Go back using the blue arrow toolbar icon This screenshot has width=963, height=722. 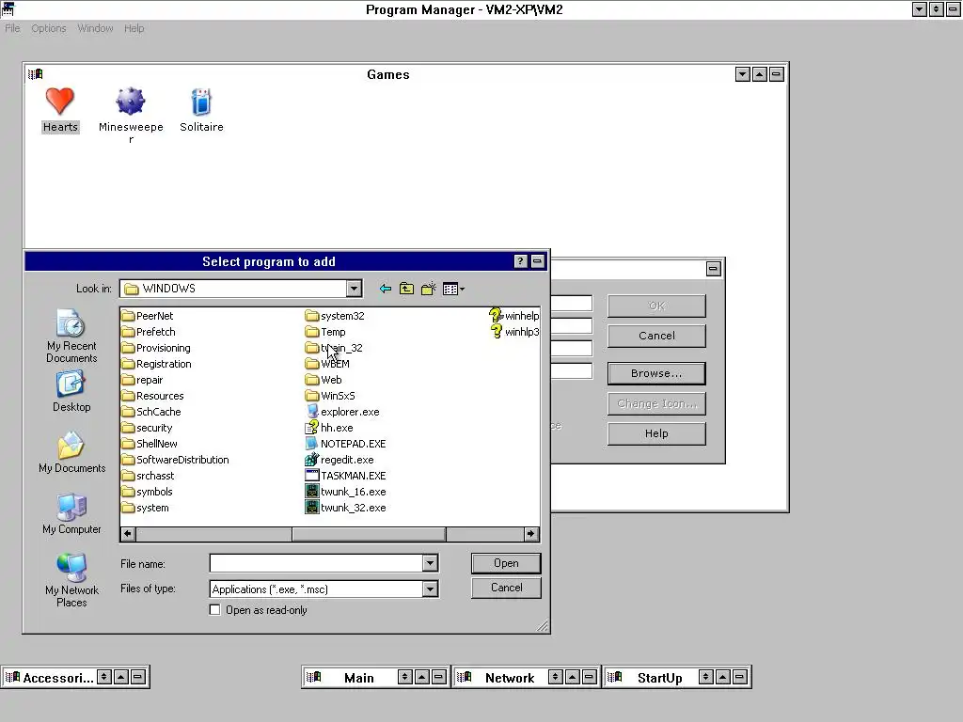click(385, 289)
